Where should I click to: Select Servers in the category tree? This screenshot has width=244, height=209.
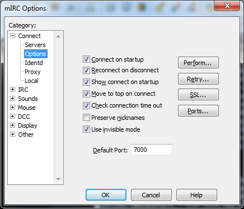(x=35, y=45)
